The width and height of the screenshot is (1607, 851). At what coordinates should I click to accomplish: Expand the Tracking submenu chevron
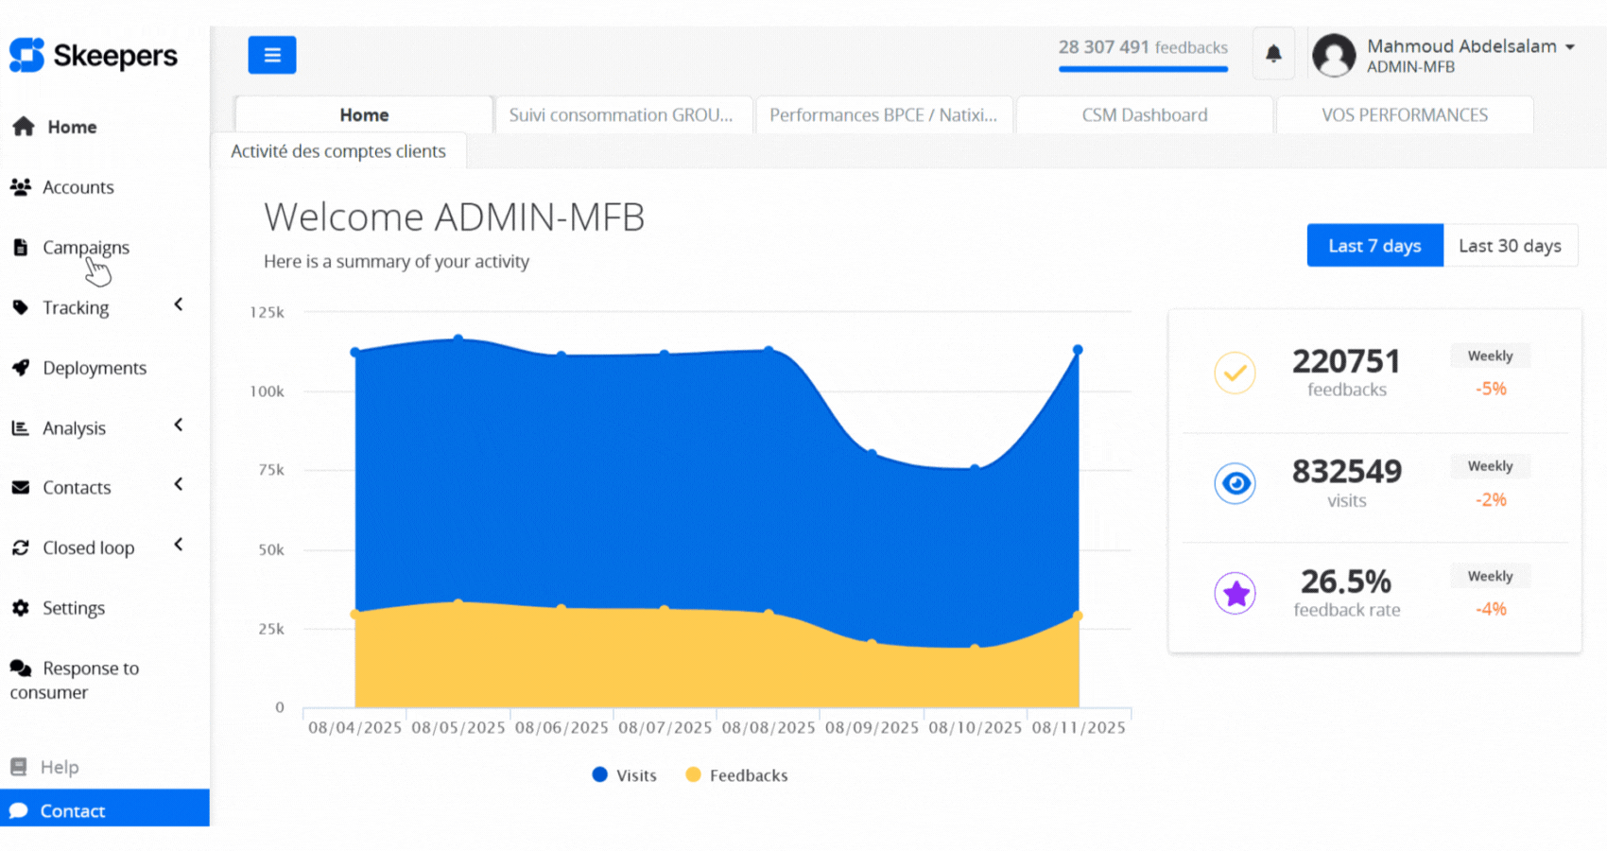coord(179,304)
